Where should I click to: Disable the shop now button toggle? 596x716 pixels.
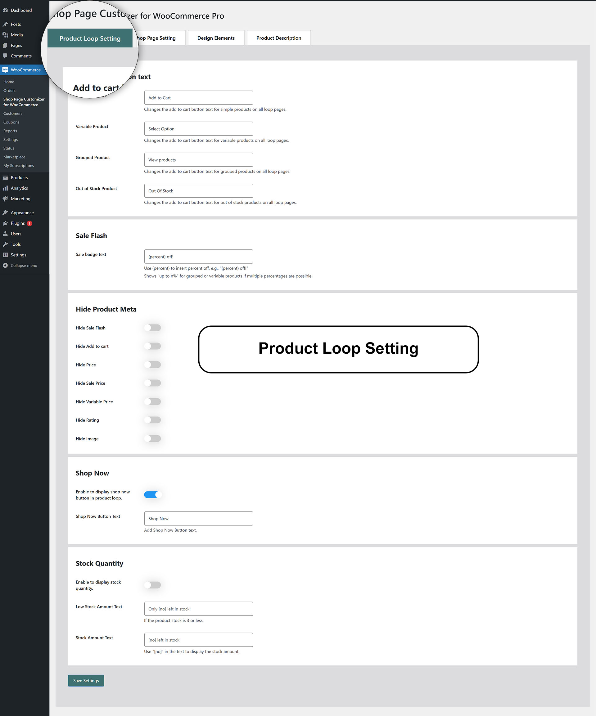click(152, 495)
